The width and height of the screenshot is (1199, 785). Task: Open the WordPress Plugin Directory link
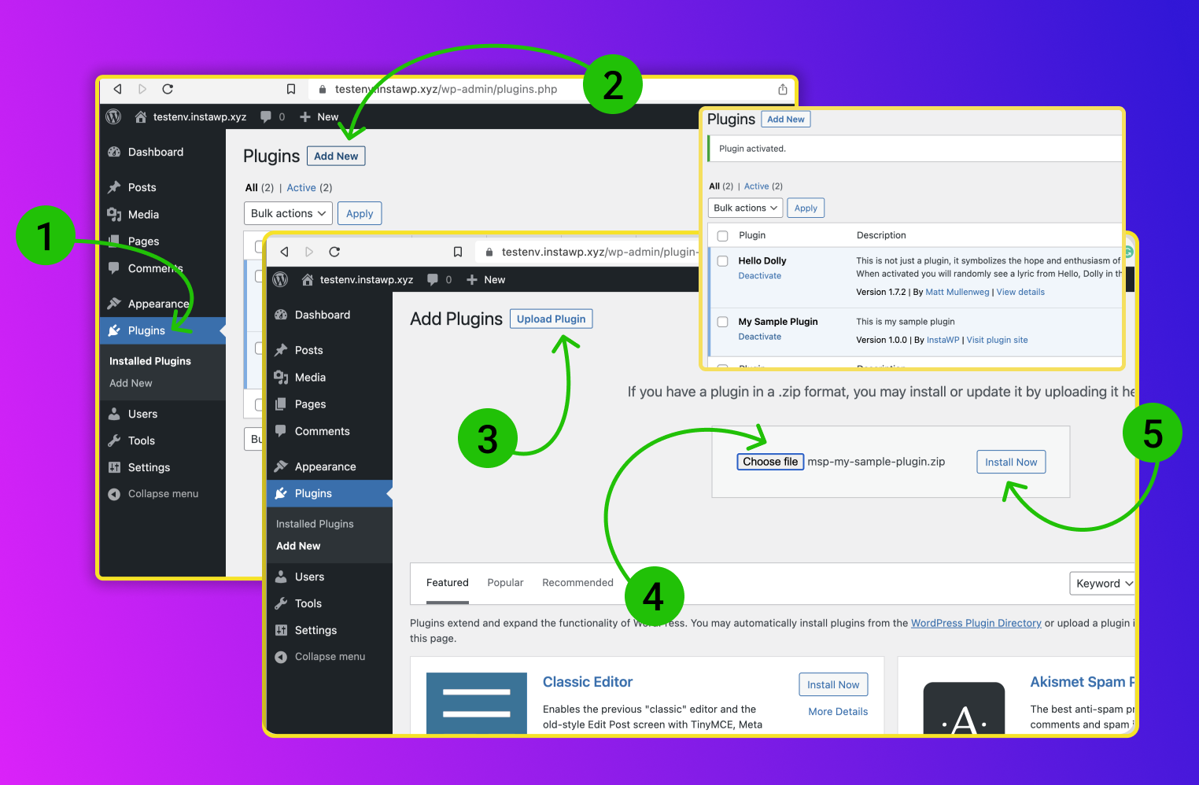[x=976, y=623]
